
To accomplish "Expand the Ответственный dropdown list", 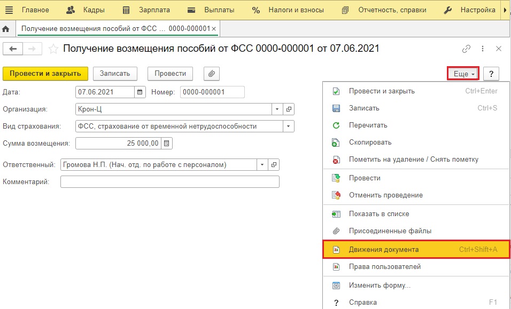I will [262, 165].
